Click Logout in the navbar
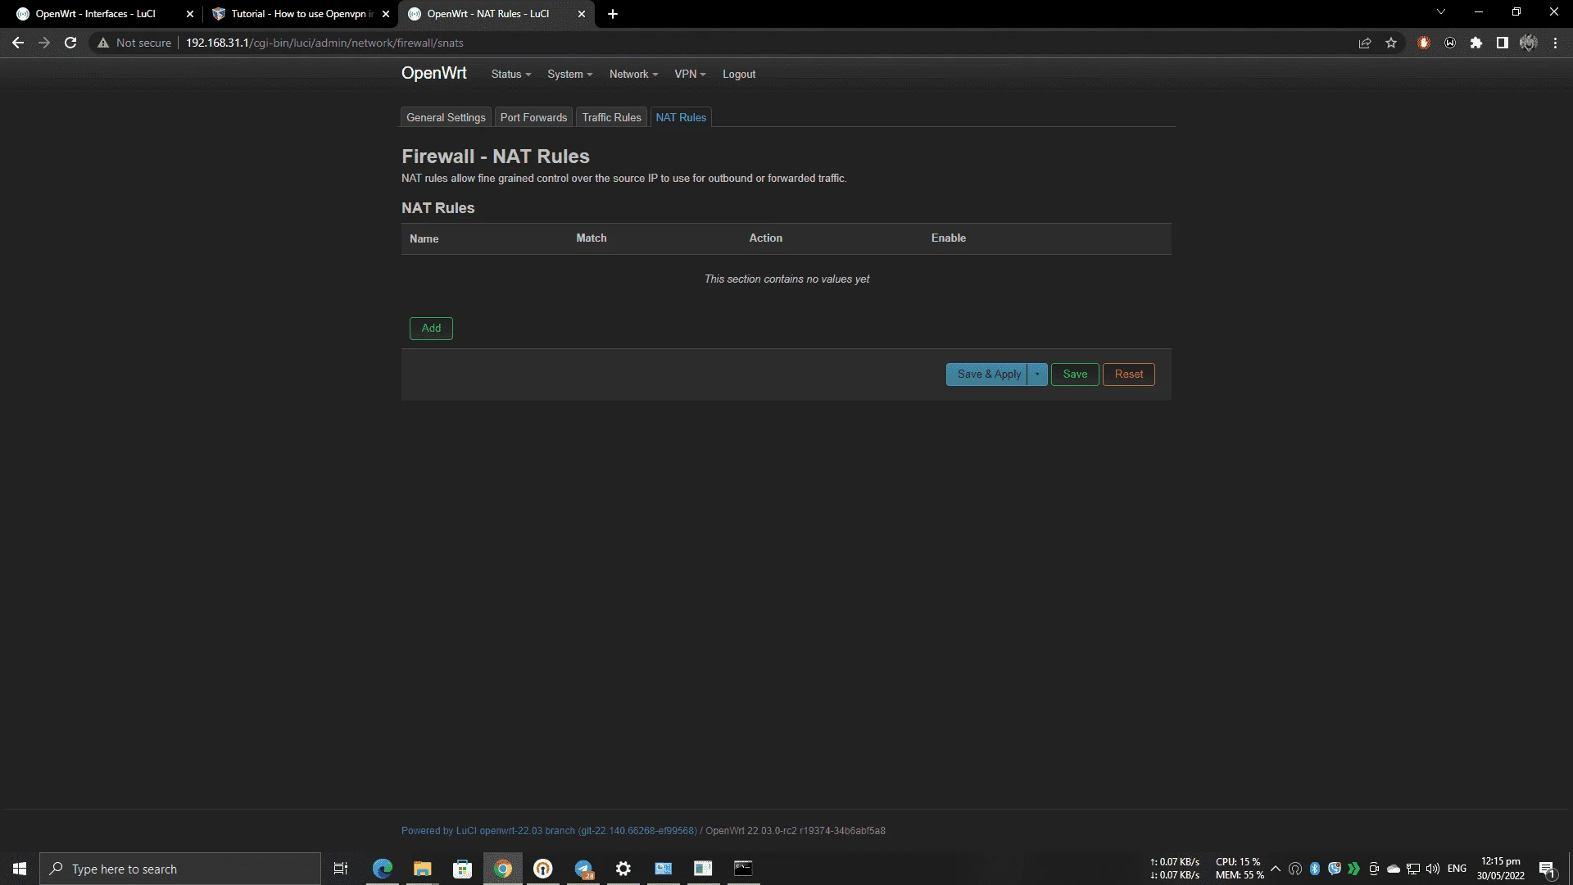 (739, 74)
